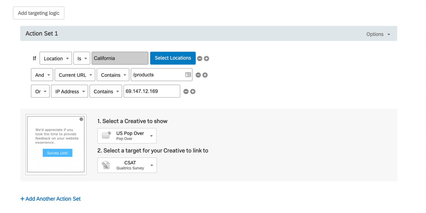The height and width of the screenshot is (213, 426).
Task: Add condition after IP Address row
Action: point(193,91)
